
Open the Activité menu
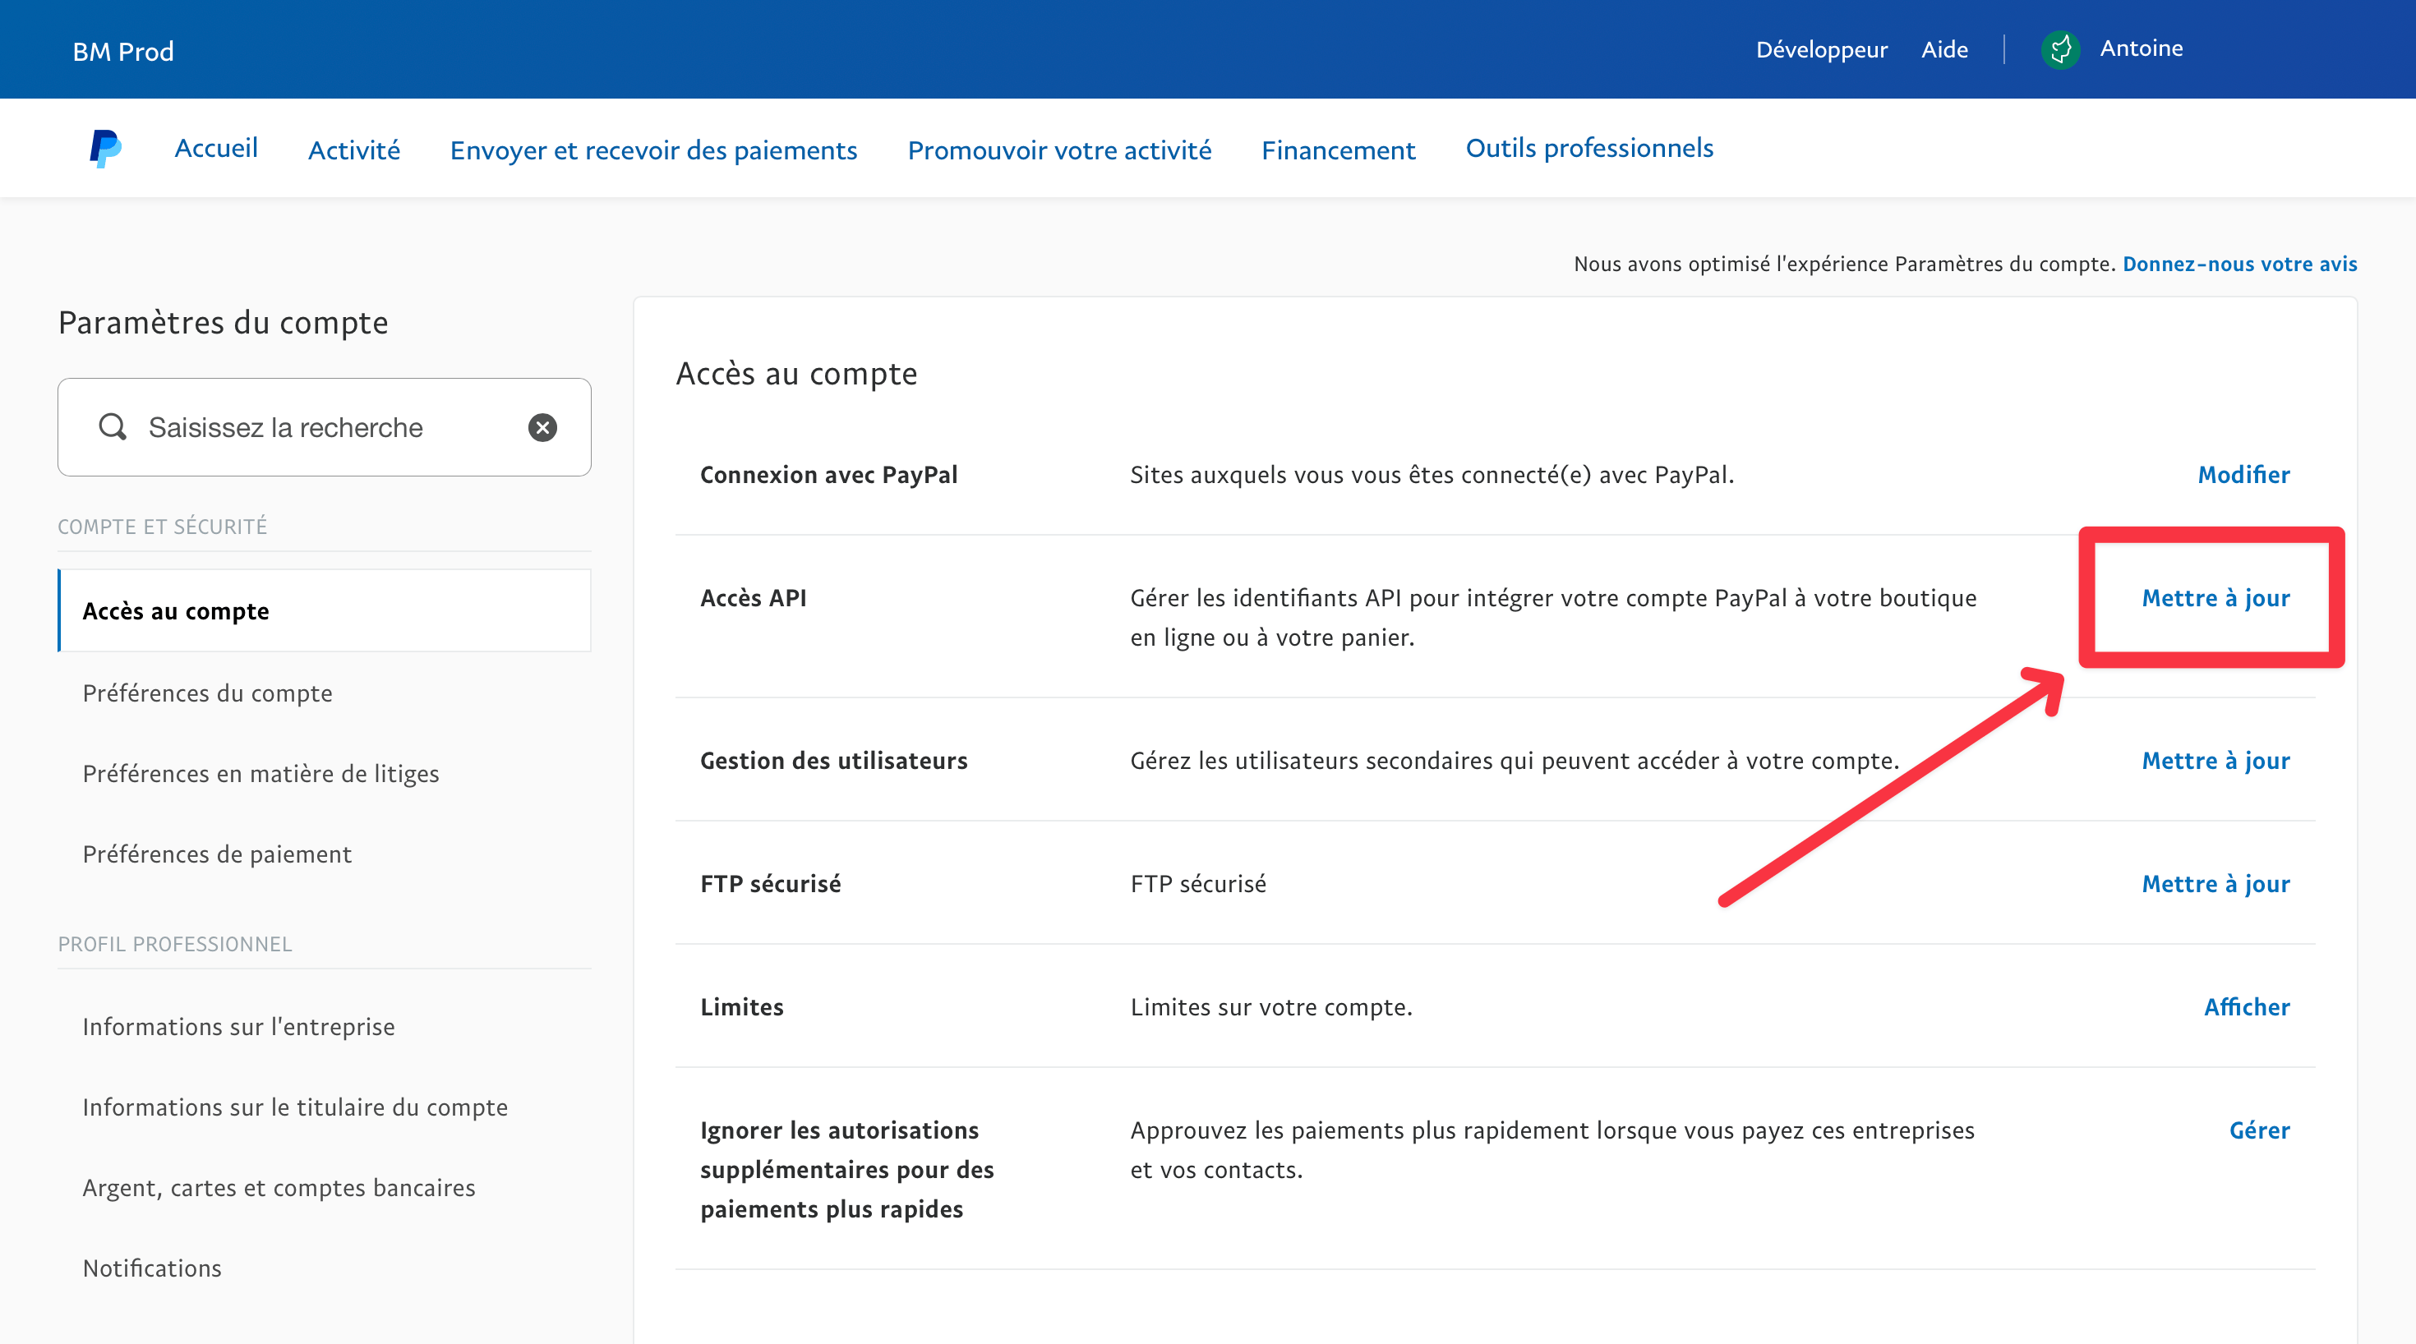click(x=353, y=150)
